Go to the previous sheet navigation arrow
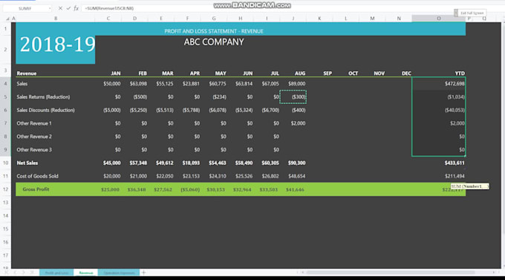The height and width of the screenshot is (280, 505). point(15,273)
